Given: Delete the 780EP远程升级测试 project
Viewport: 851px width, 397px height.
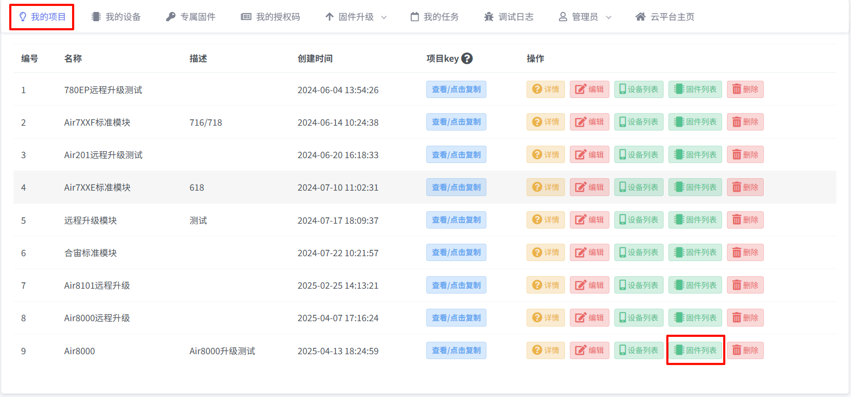Looking at the screenshot, I should pyautogui.click(x=745, y=89).
